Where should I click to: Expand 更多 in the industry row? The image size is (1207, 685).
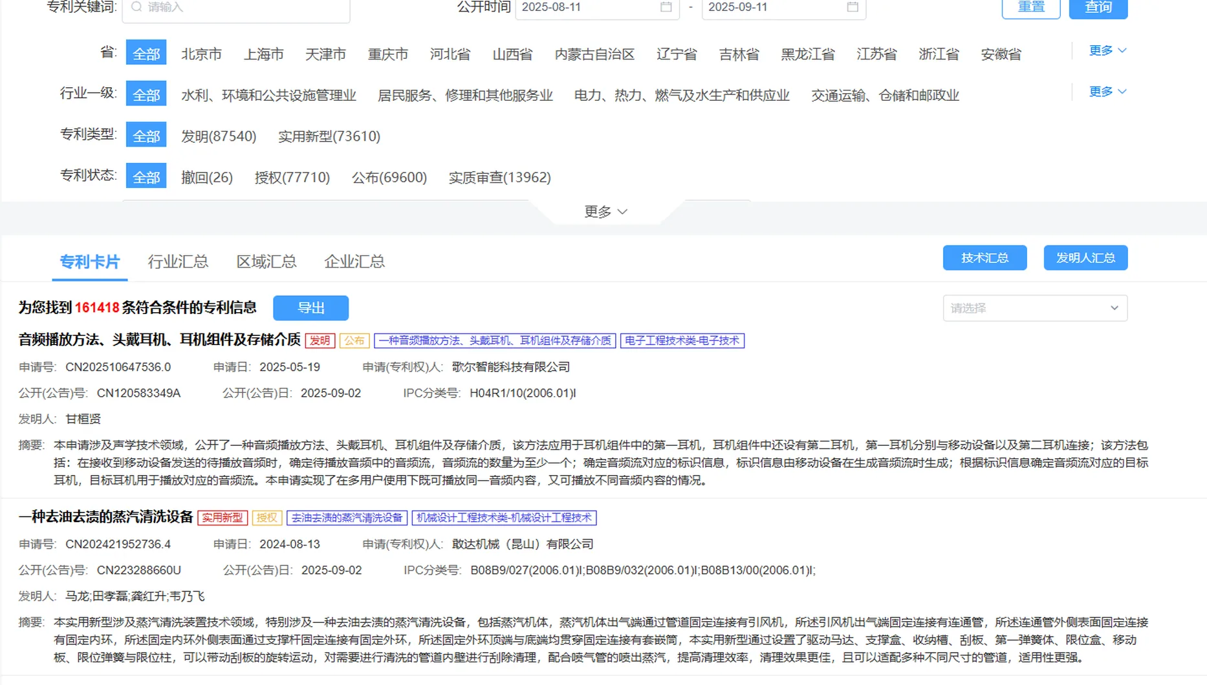click(x=1107, y=92)
